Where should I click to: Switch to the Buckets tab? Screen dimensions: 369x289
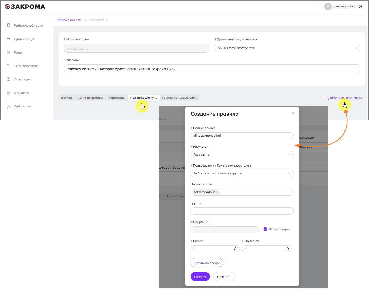67,98
